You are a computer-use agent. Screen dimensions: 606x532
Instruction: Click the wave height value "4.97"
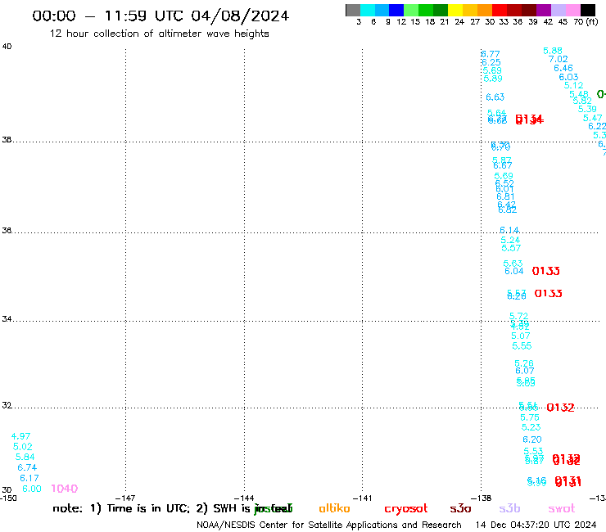(x=20, y=436)
